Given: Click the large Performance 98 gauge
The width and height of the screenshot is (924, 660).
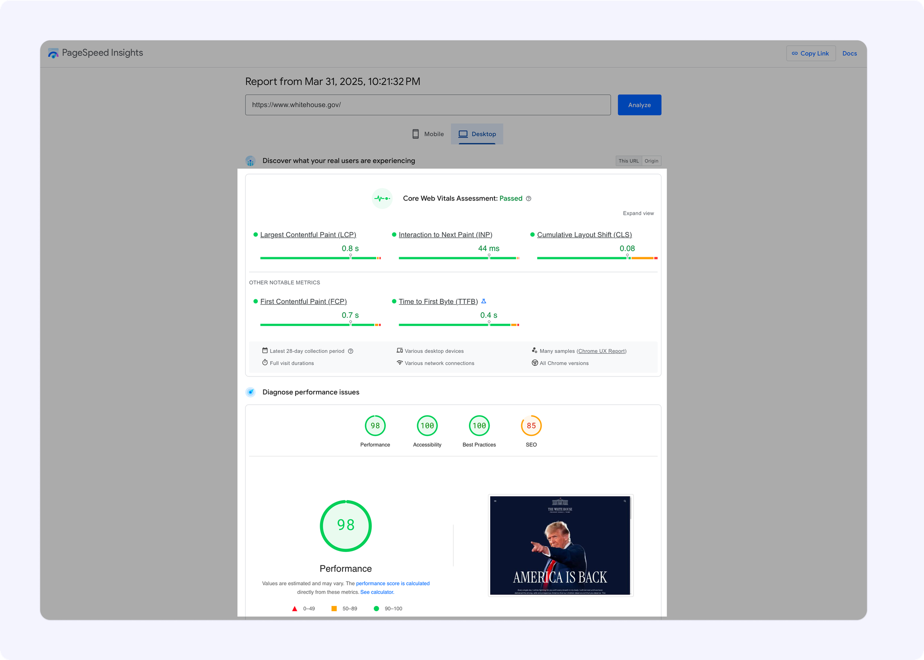Looking at the screenshot, I should tap(346, 526).
